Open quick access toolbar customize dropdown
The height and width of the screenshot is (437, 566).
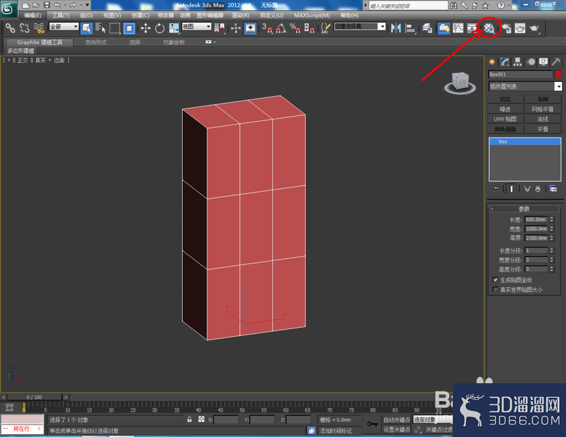(87, 5)
